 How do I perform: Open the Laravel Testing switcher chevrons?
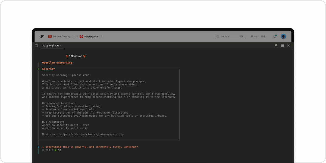(73, 36)
